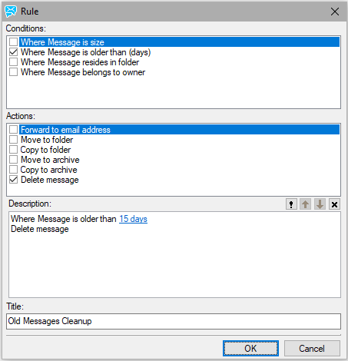Cancel the rule dialog

point(312,349)
